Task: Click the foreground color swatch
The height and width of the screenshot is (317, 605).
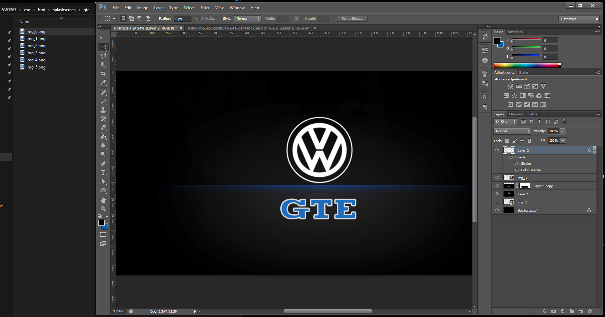Action: click(102, 223)
